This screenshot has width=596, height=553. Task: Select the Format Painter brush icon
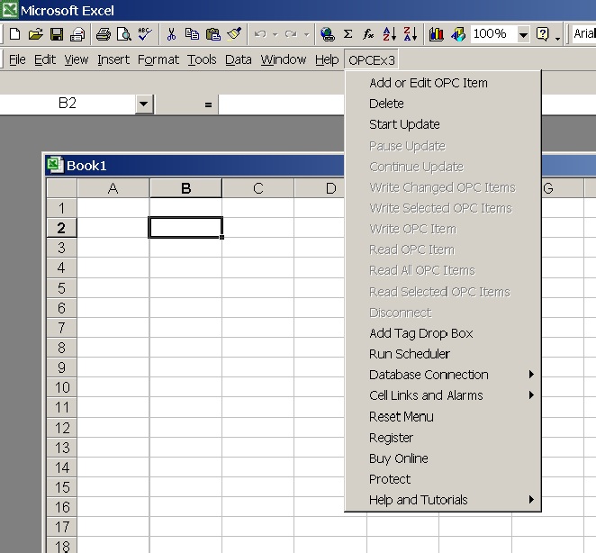234,34
